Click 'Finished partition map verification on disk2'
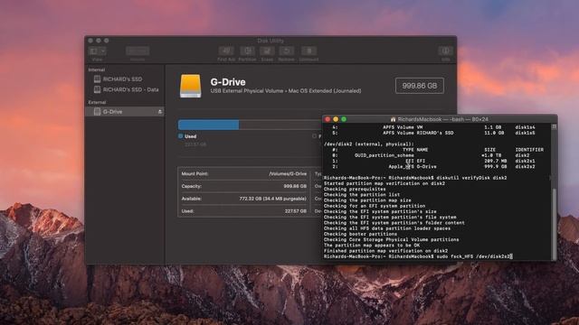Screen dimensions: 579x325 [385, 251]
